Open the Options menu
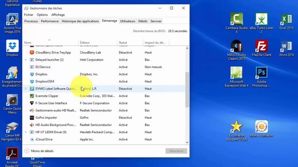This screenshot has height=167, width=298. (42, 15)
